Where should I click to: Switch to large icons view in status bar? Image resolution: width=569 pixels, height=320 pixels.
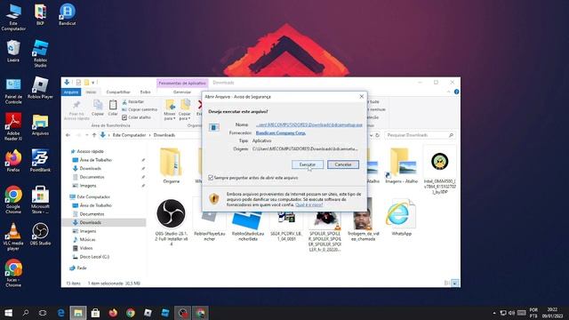[454, 283]
